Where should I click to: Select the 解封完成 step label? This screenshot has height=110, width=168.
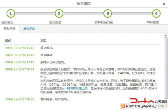(x=153, y=22)
